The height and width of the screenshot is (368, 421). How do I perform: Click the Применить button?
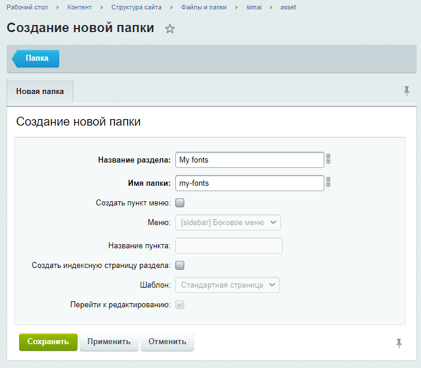coord(109,342)
